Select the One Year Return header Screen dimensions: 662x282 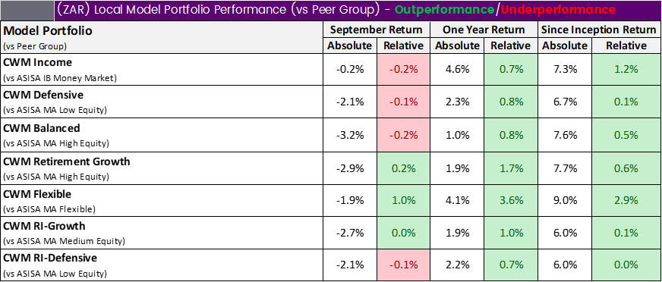(x=484, y=30)
